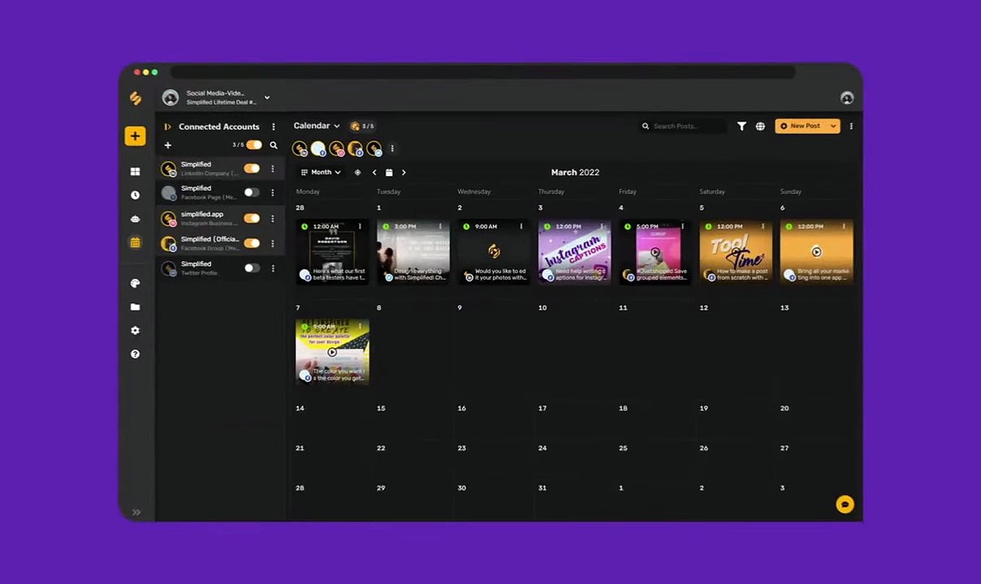Image resolution: width=981 pixels, height=584 pixels.
Task: Open the clock history icon in sidebar
Action: pos(135,195)
